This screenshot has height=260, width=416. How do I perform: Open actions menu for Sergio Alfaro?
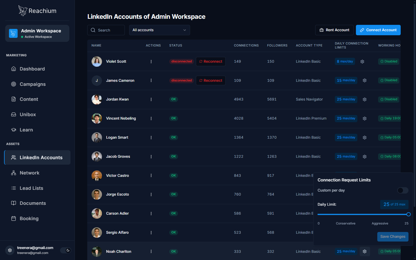pyautogui.click(x=151, y=233)
